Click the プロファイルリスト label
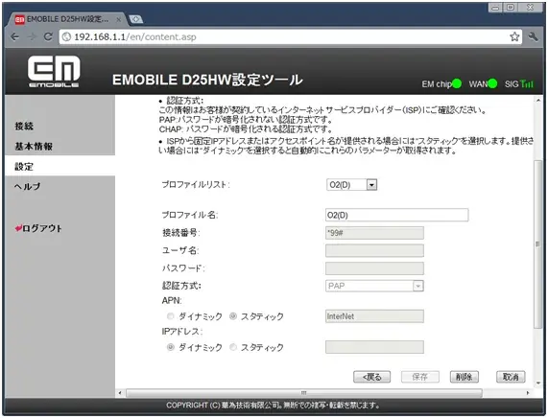This screenshot has height=418, width=548. 196,185
